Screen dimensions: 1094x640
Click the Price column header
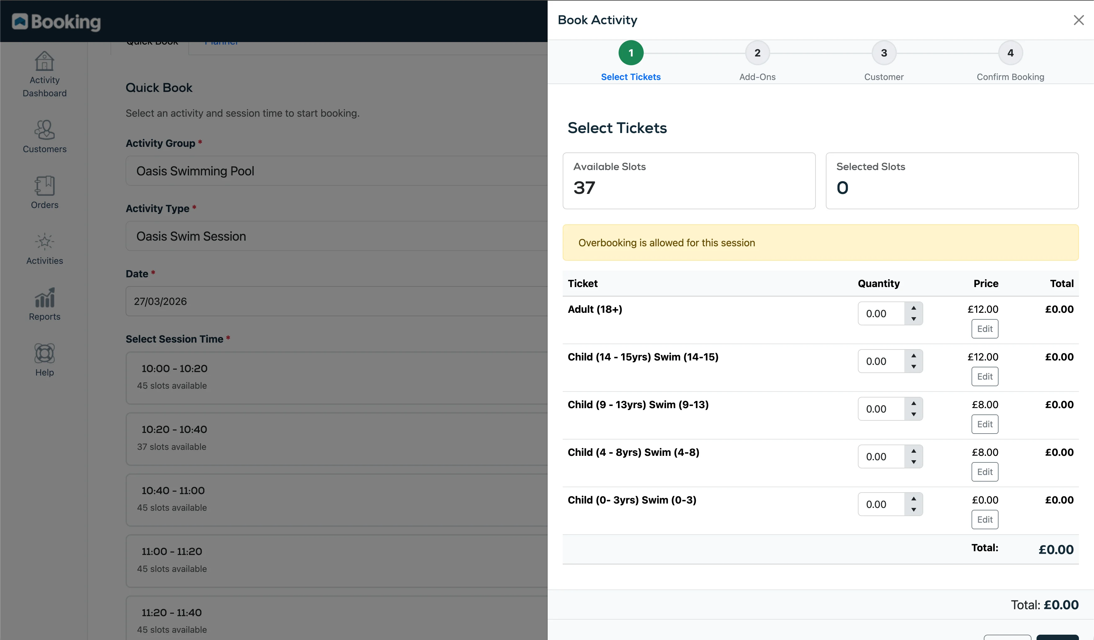coord(986,284)
